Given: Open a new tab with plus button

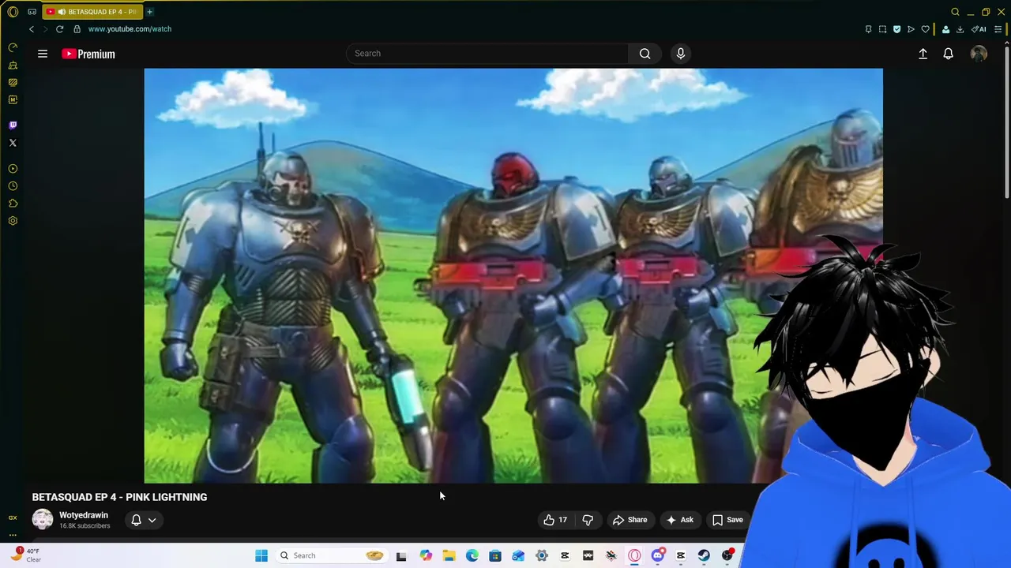Looking at the screenshot, I should (149, 12).
